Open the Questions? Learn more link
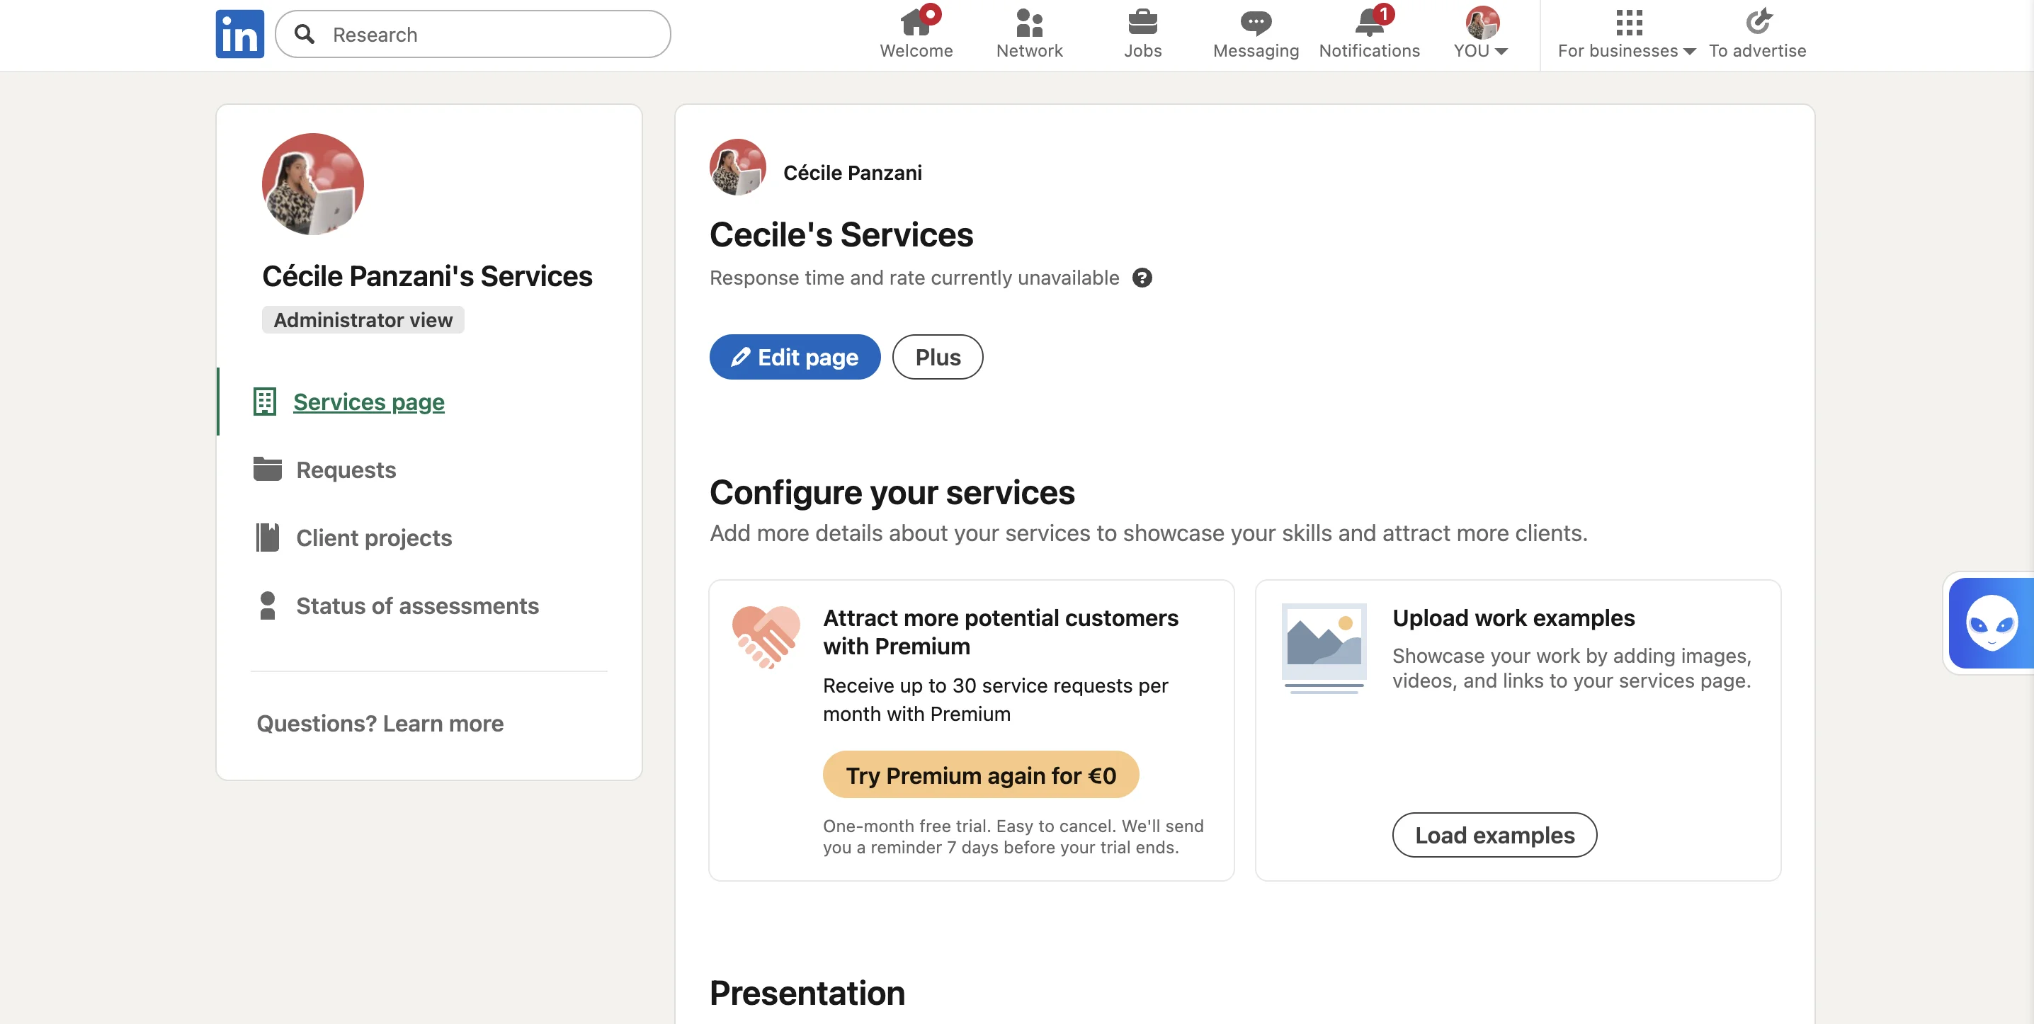Viewport: 2034px width, 1024px height. [x=380, y=723]
